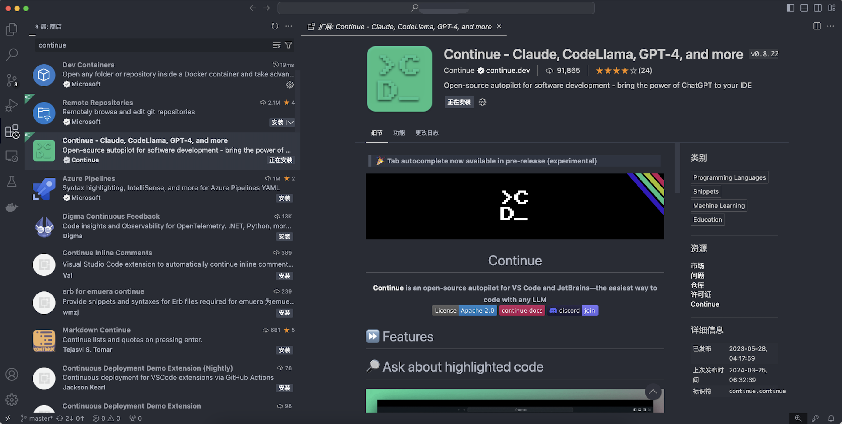This screenshot has width=842, height=424.
Task: Click the 正在安装 installing status button
Action: coord(458,102)
